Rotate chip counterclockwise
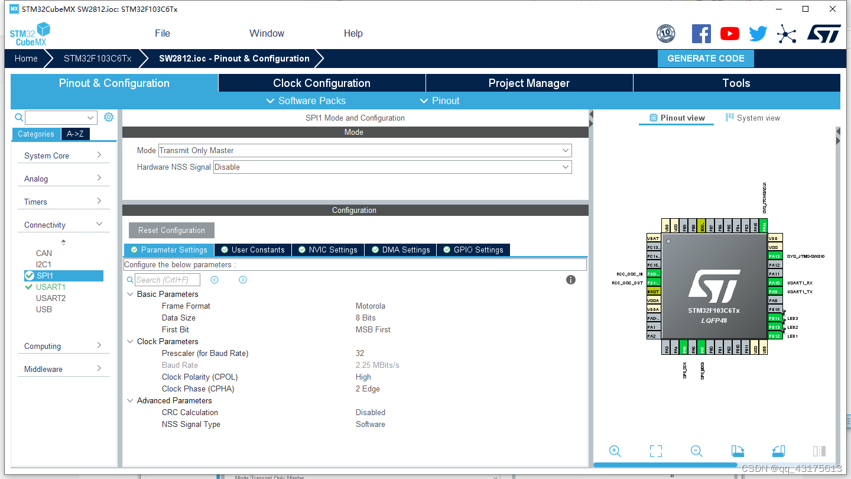Viewport: 851px width, 479px height. pos(778,451)
